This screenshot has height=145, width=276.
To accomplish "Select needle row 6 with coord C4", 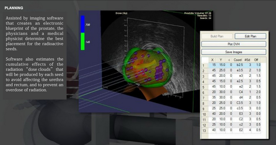I will [x=233, y=92].
